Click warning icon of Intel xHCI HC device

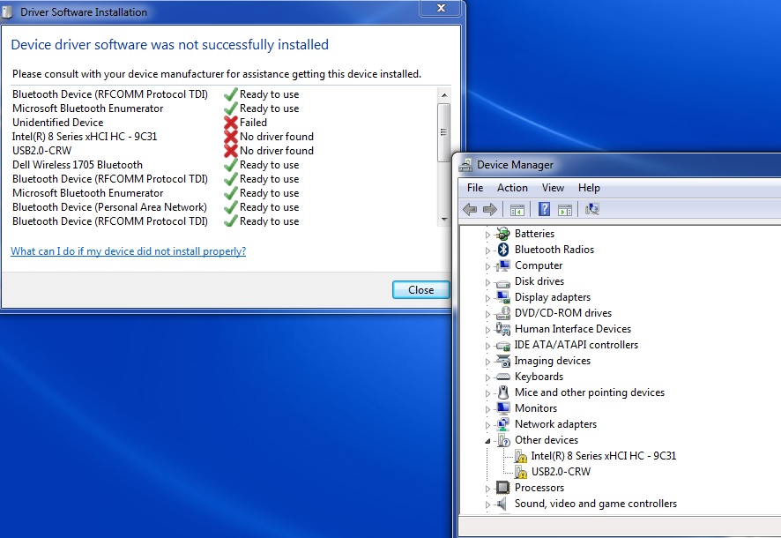click(520, 456)
